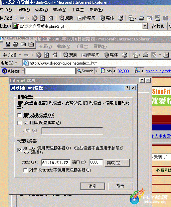Open the 收藏夹 favorites button in the top toolbar
The width and height of the screenshot is (171, 207).
coord(87,18)
